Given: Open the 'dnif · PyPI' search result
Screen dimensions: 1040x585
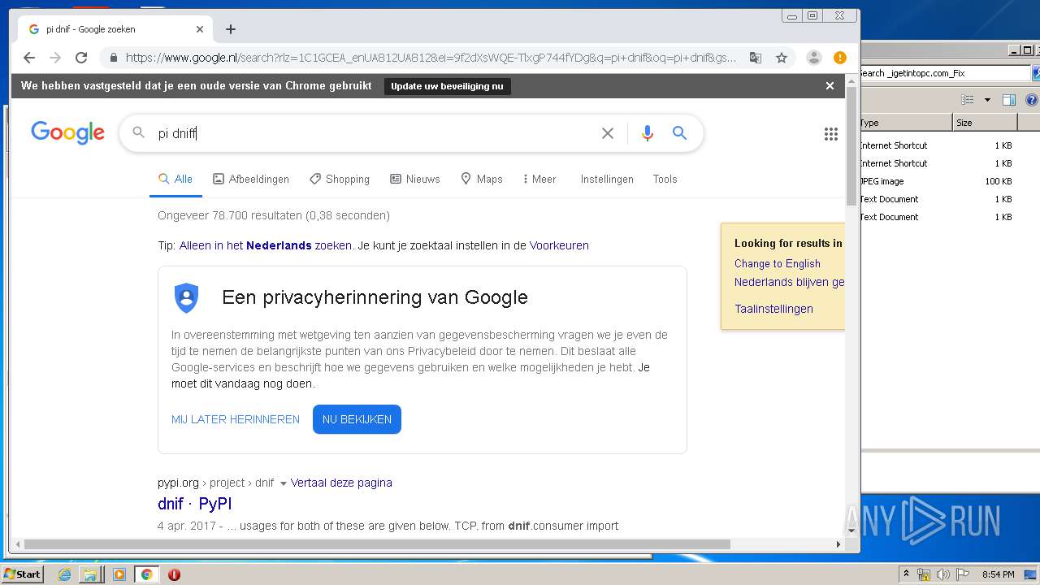Looking at the screenshot, I should pyautogui.click(x=195, y=504).
